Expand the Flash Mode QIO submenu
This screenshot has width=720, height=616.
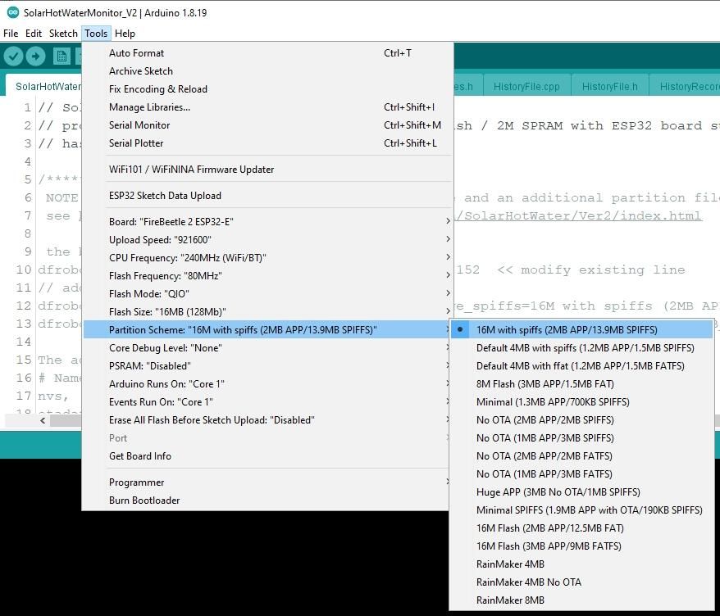[x=267, y=293]
